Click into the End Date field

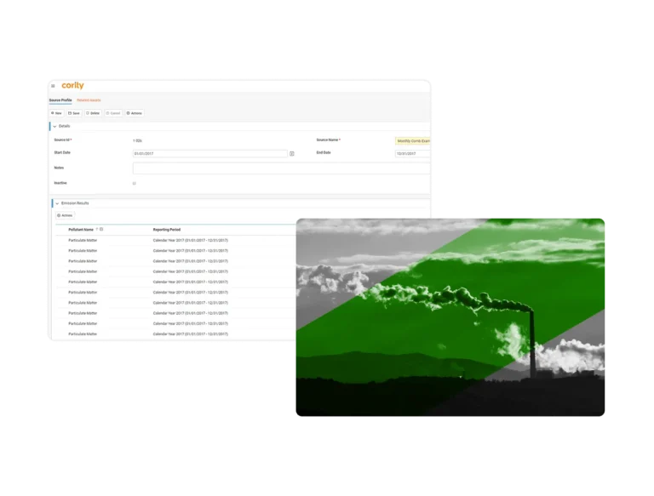coord(412,154)
